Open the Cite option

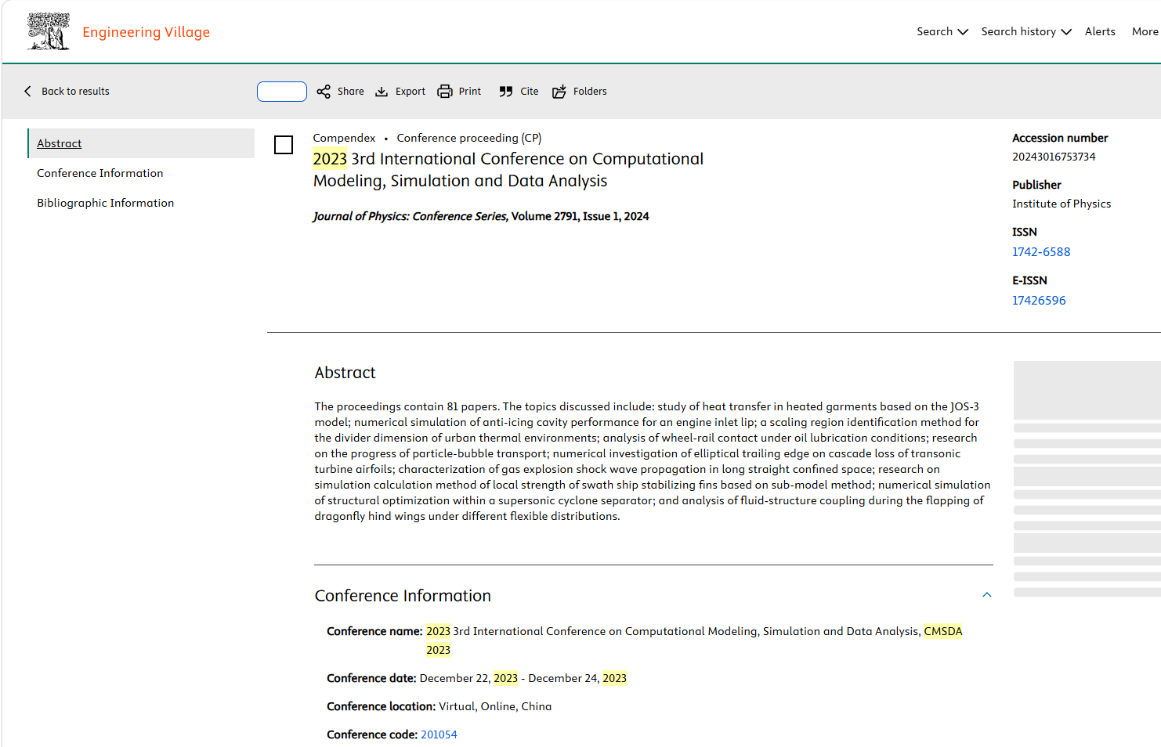click(530, 92)
